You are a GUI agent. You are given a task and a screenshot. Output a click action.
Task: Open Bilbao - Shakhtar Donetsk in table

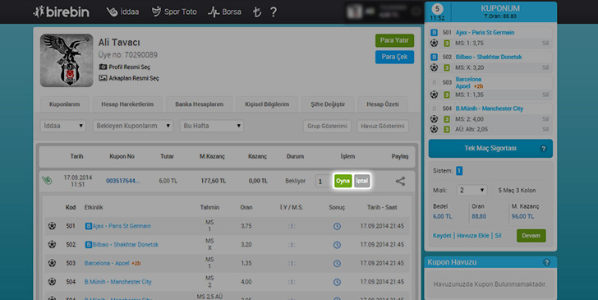click(x=126, y=245)
